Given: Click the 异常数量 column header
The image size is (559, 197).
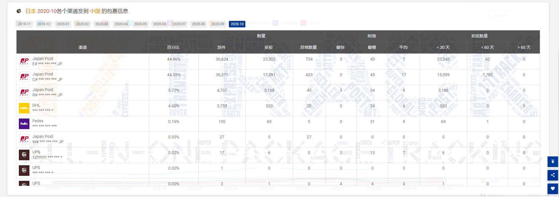Looking at the screenshot, I should 308,47.
